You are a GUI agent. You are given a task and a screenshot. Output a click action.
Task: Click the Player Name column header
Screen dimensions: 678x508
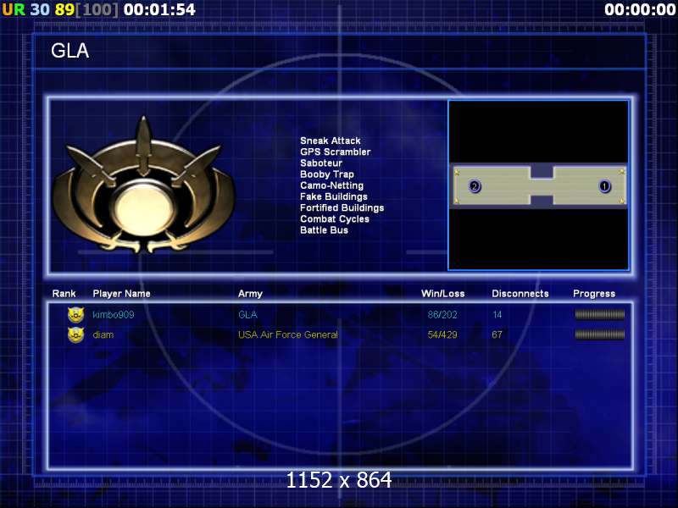pos(121,294)
